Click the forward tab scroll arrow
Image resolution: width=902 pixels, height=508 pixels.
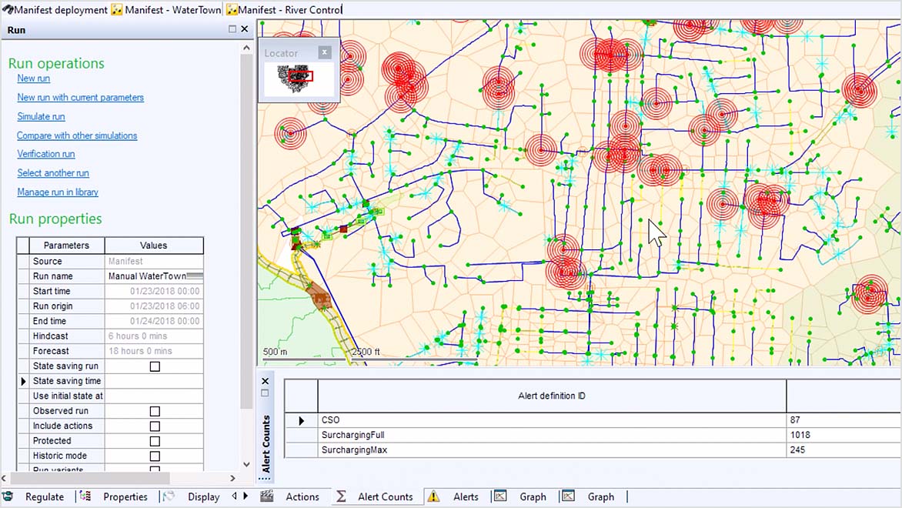pyautogui.click(x=246, y=496)
